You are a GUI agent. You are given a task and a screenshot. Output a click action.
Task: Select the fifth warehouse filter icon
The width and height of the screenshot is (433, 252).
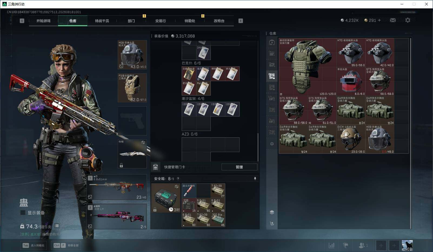[272, 87]
